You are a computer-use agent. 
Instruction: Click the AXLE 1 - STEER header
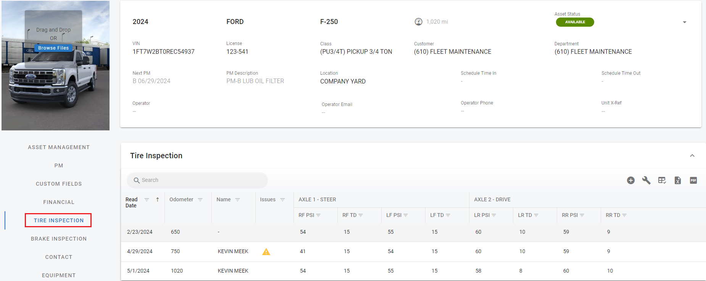coord(317,199)
